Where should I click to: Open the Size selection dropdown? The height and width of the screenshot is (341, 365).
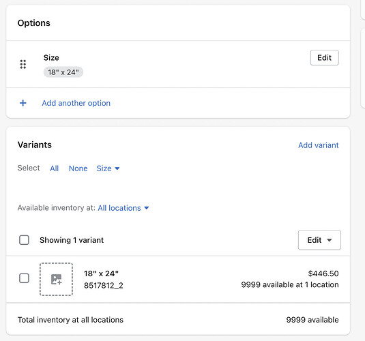108,168
